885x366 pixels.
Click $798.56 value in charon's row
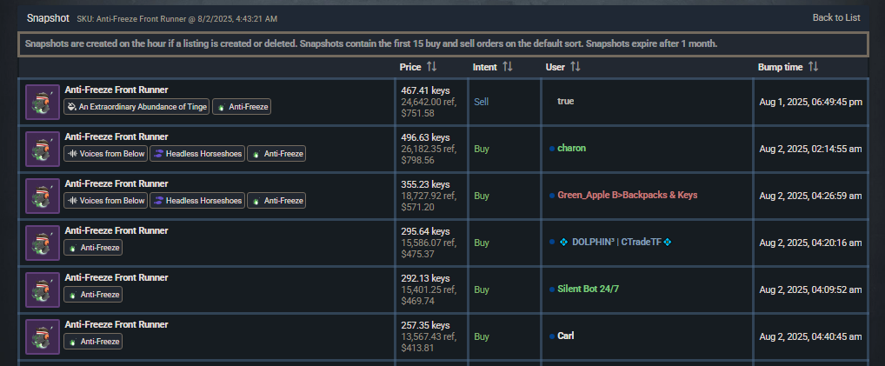[x=417, y=160]
